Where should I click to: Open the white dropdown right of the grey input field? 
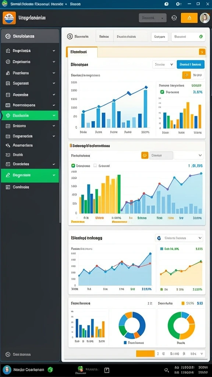(189, 155)
